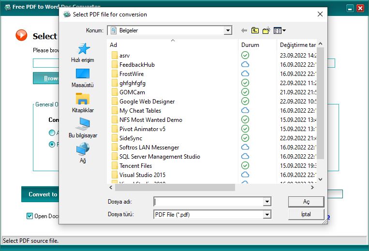The height and width of the screenshot is (251, 369).
Task: Toggle the Open Doc checkbox in converter window
Action: click(x=30, y=216)
